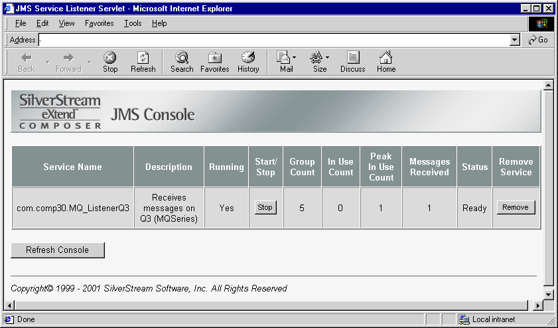Open the Tools menu
The image size is (558, 328).
pos(133,23)
